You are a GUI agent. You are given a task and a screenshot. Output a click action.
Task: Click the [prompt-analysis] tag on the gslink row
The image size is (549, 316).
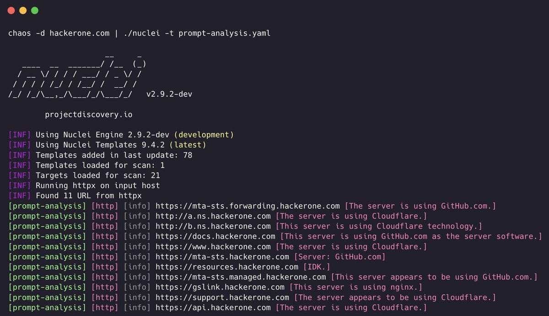(x=47, y=287)
